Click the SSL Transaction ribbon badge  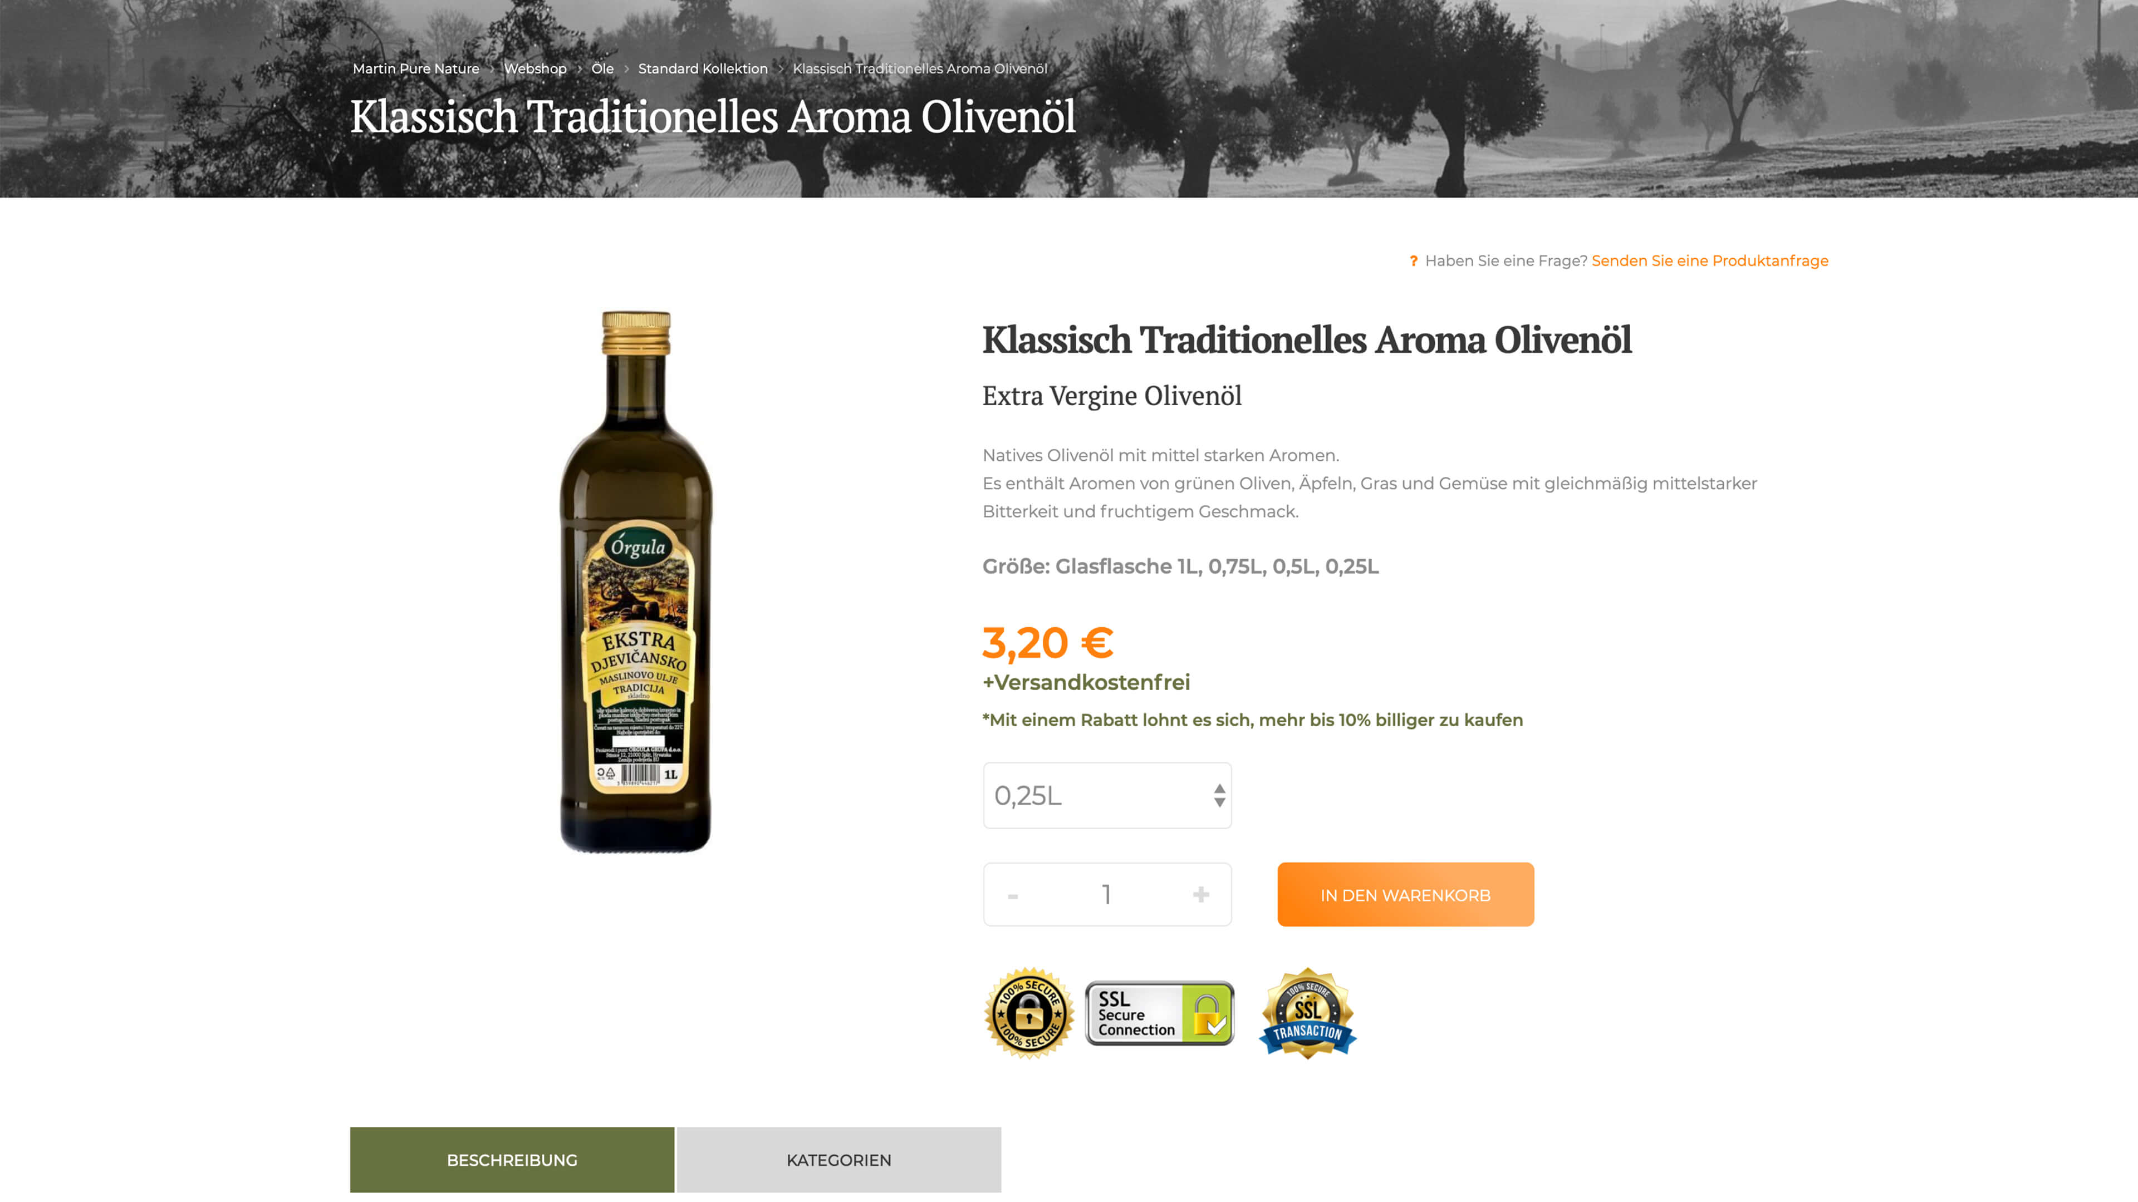click(1307, 1013)
